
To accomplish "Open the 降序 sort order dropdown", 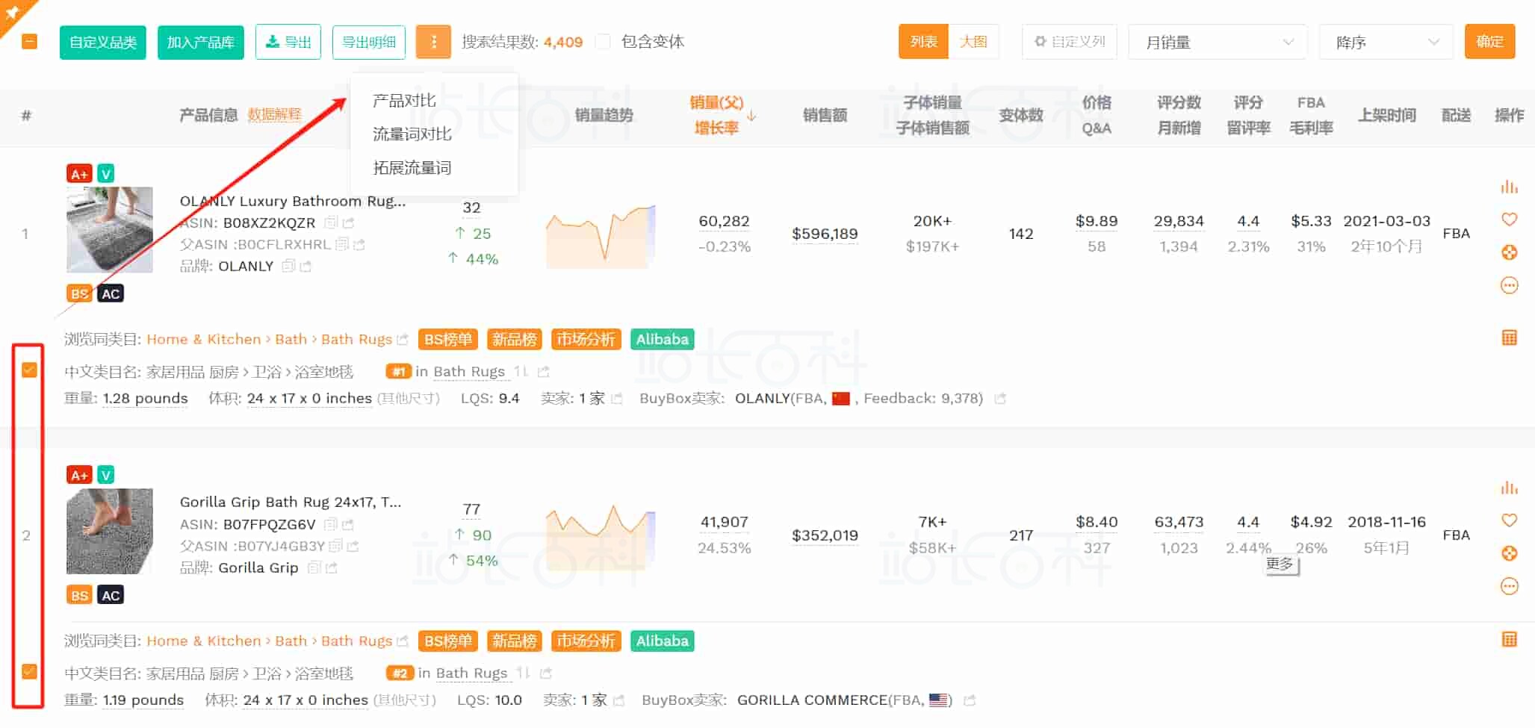I will [1386, 42].
